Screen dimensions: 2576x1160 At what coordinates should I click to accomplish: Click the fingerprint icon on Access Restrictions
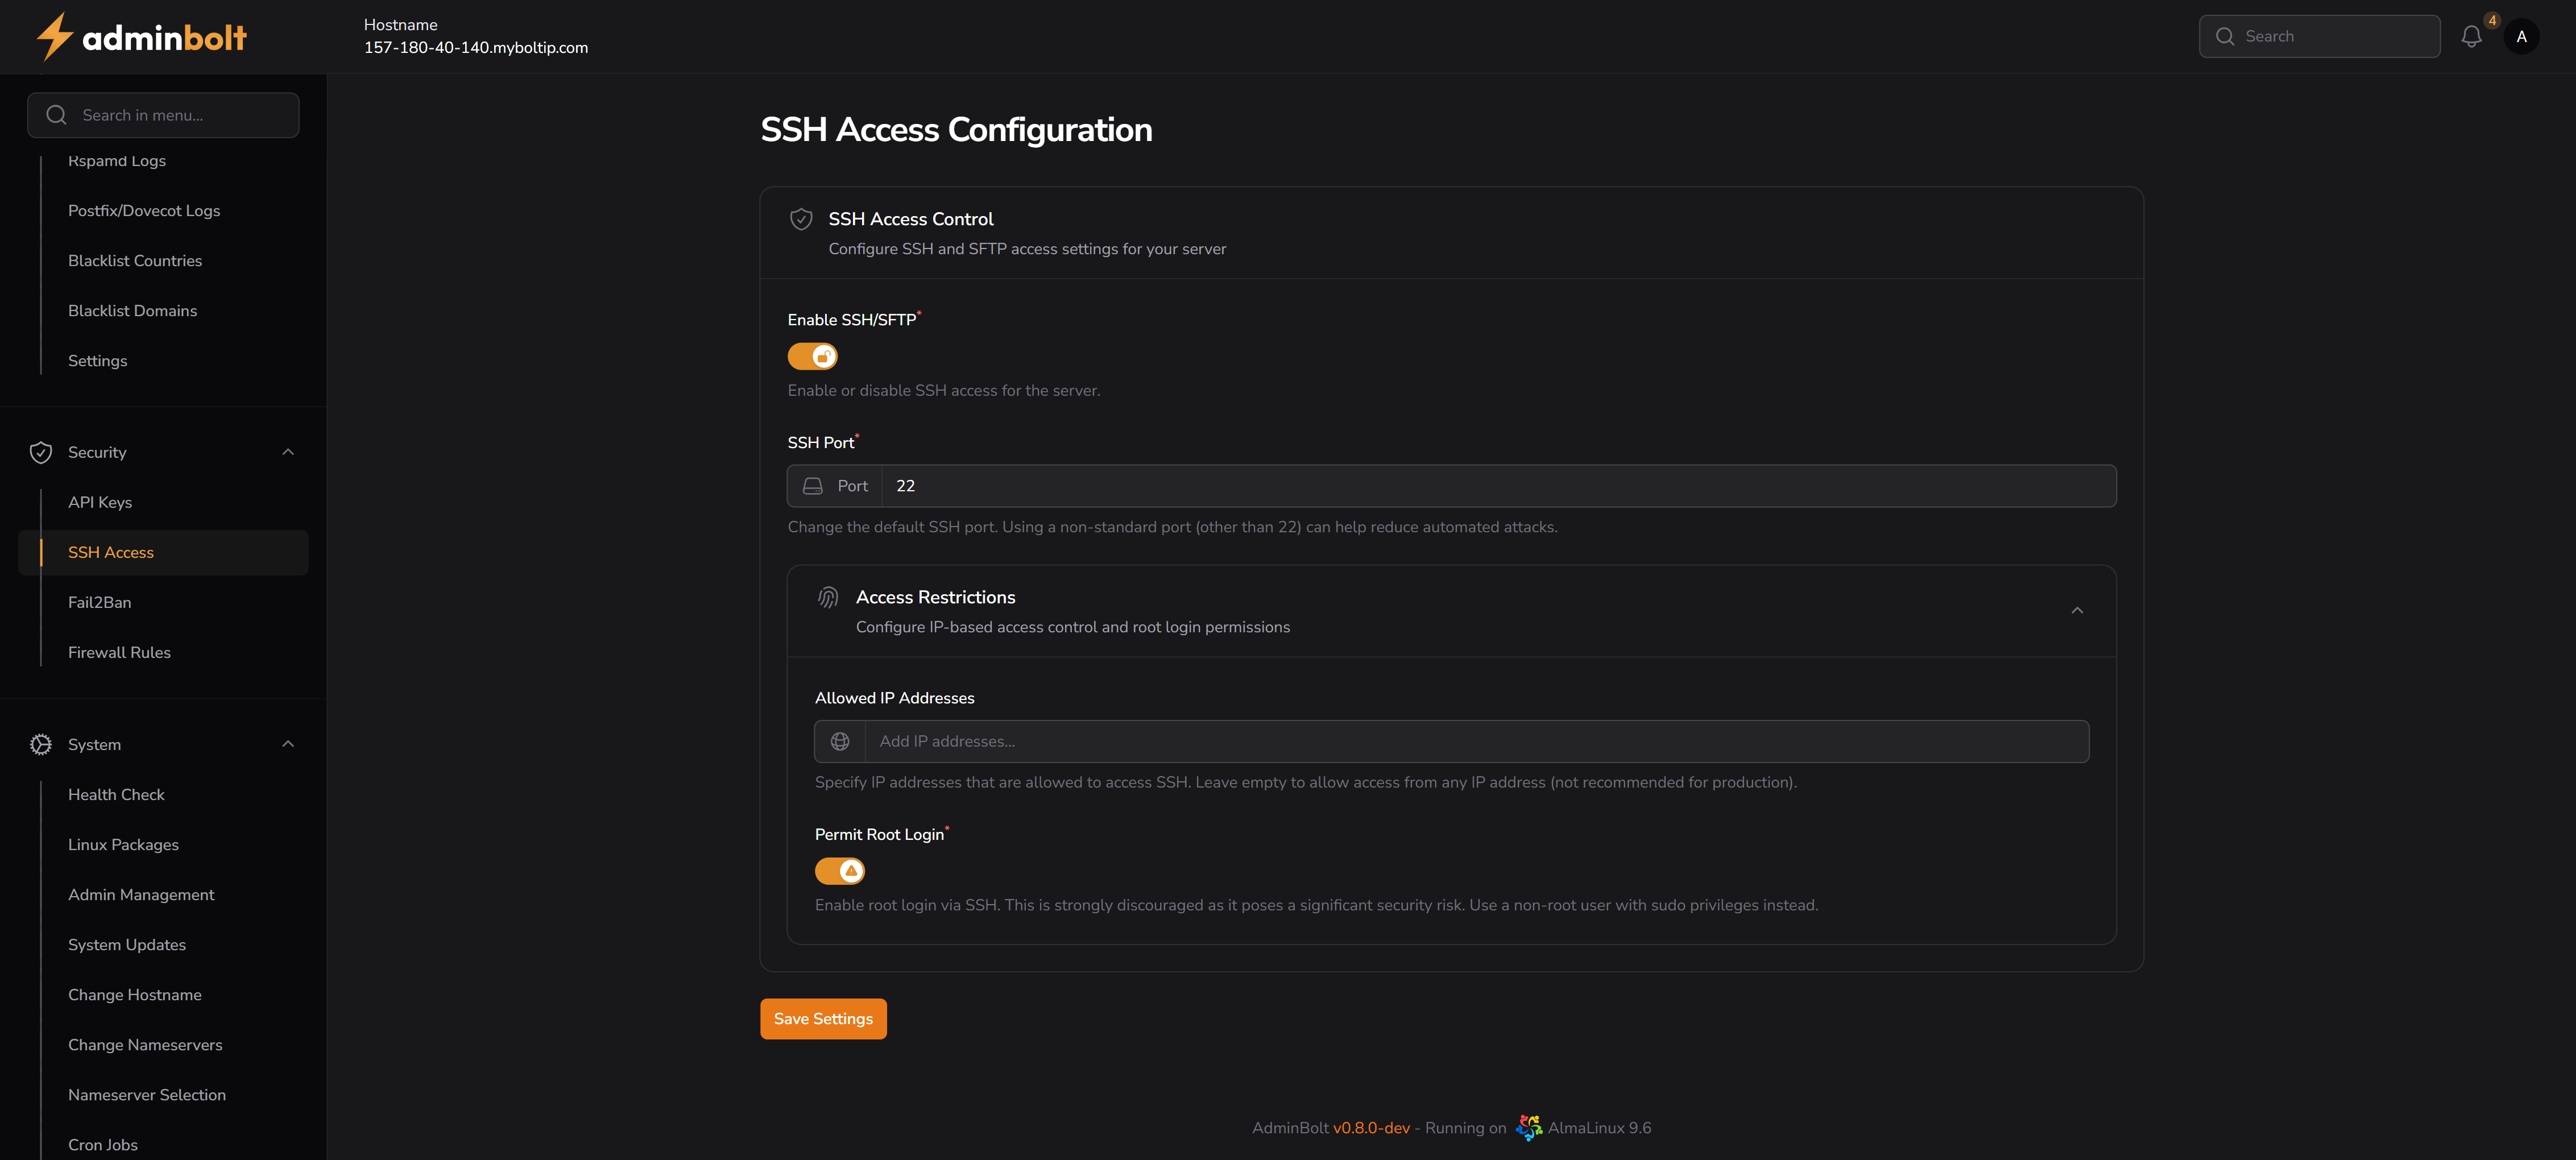[x=828, y=597]
